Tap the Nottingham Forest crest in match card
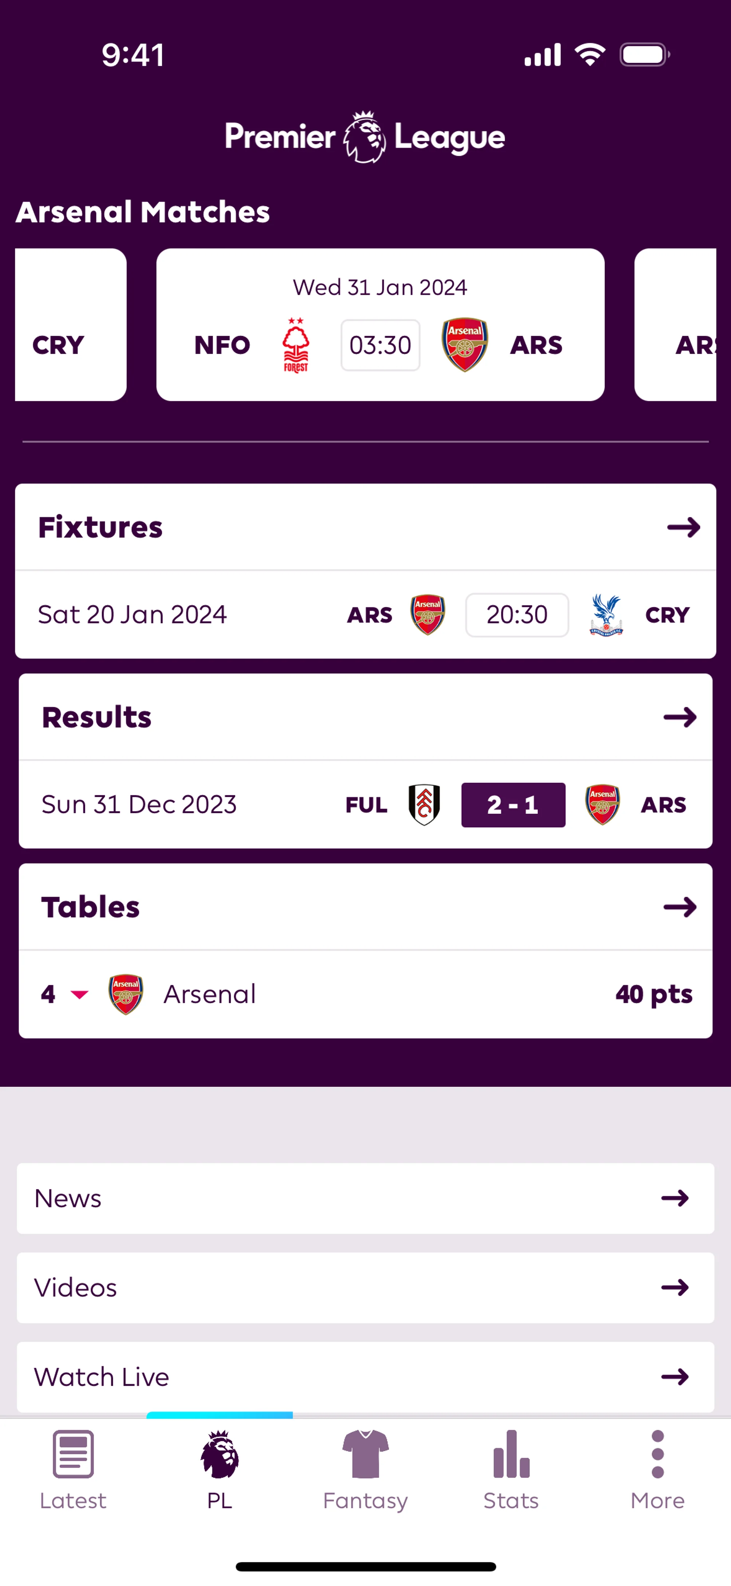This screenshot has width=731, height=1586. tap(296, 345)
